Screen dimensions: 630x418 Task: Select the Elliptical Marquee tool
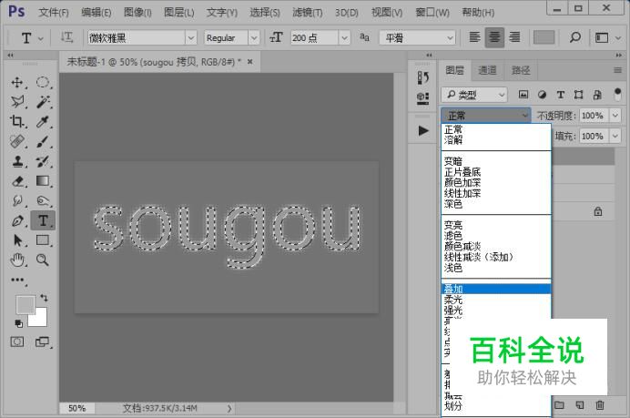tap(43, 82)
